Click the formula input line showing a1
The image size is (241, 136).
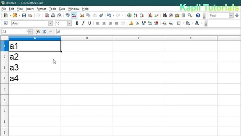click(148, 32)
